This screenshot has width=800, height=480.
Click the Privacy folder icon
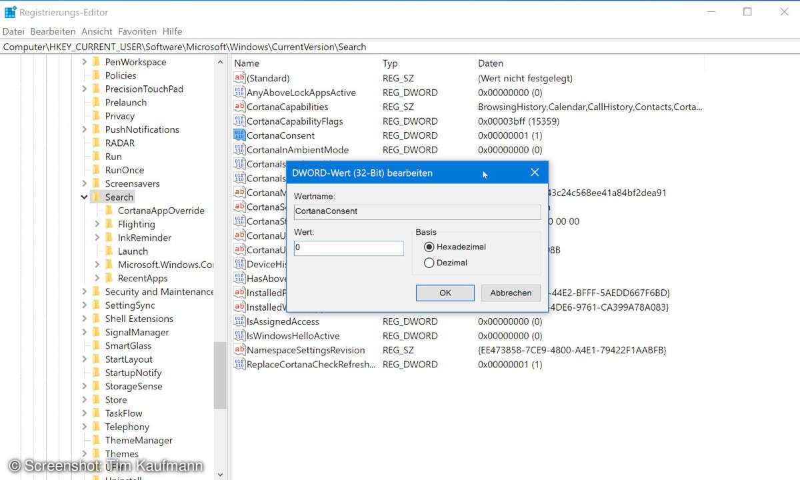tap(97, 116)
